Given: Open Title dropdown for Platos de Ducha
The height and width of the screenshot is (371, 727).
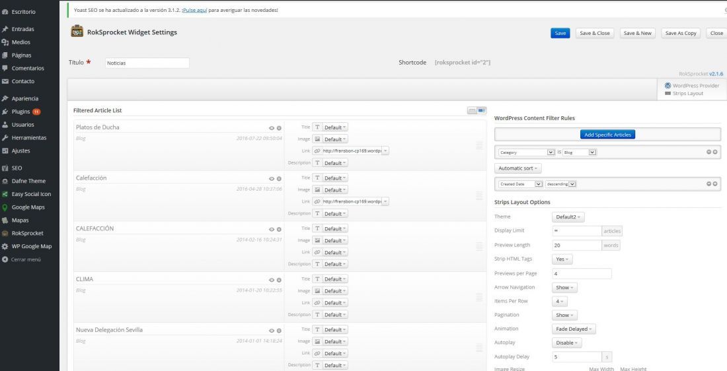Looking at the screenshot, I should (335, 127).
